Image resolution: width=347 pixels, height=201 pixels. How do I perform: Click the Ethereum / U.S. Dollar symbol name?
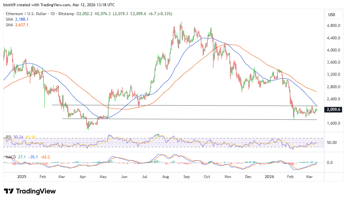click(26, 14)
